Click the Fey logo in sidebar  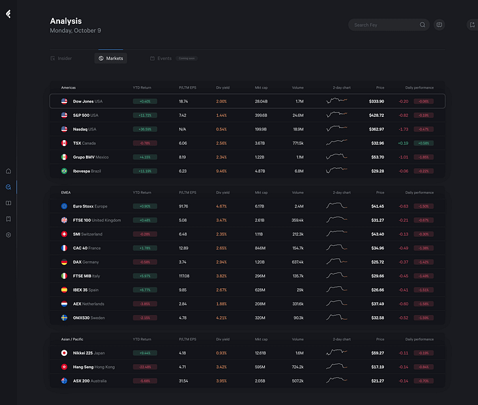click(8, 14)
